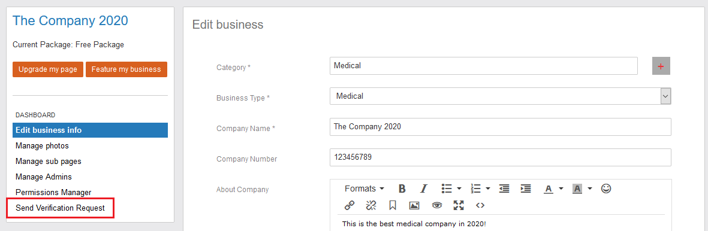The image size is (708, 231).
Task: Open the text color picker arrow
Action: (561, 189)
